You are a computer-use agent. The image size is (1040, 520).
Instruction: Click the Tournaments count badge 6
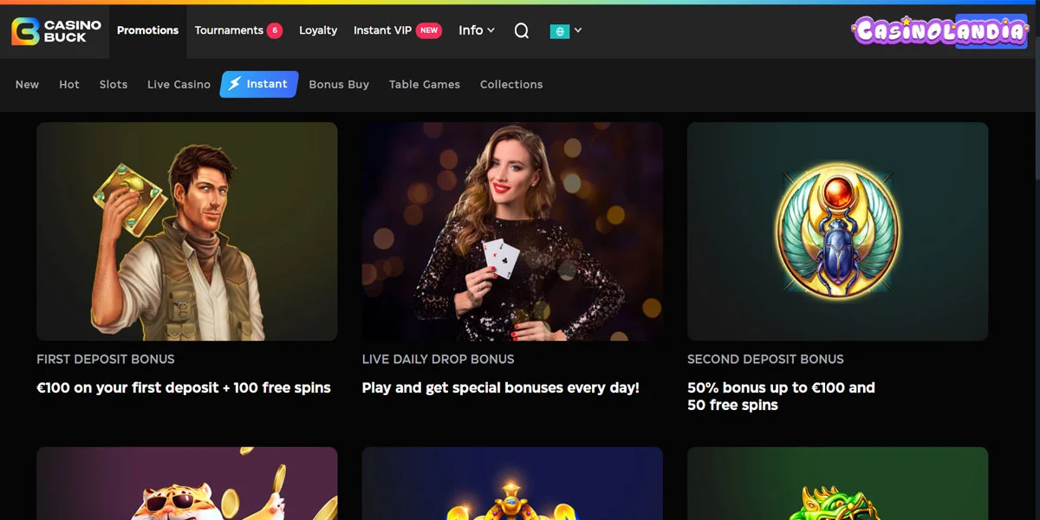tap(275, 30)
